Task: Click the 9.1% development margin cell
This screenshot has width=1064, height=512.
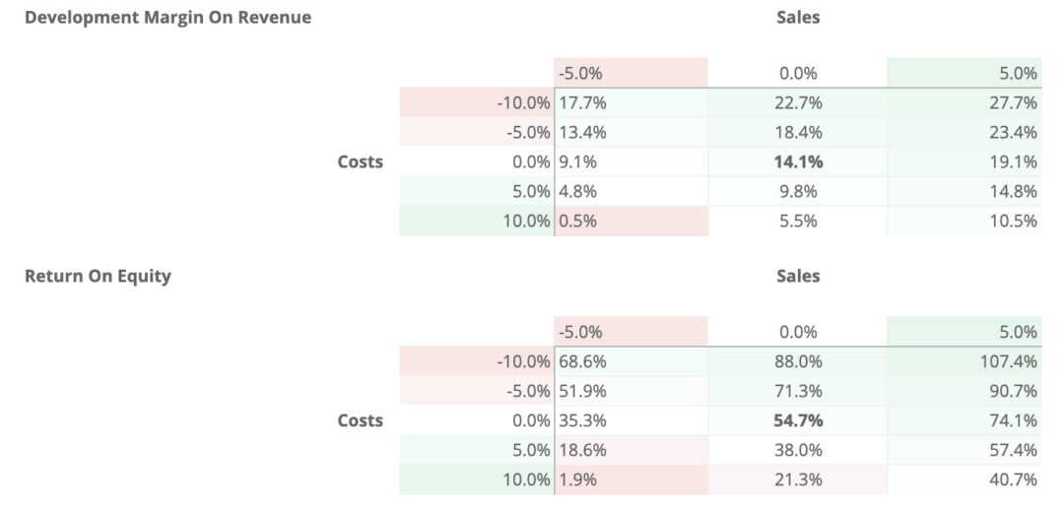Action: click(x=632, y=162)
